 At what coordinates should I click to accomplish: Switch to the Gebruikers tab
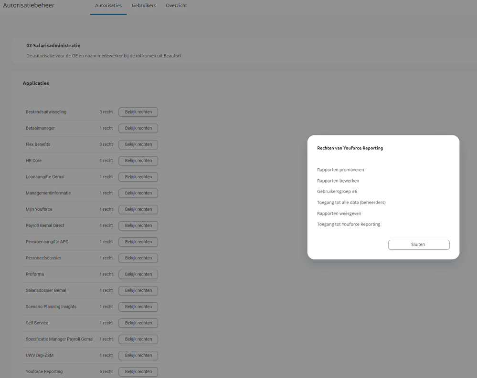point(144,5)
